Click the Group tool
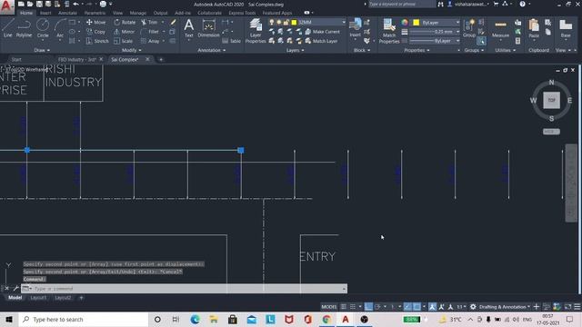Screen dimensions: 582x327 pos(469,28)
